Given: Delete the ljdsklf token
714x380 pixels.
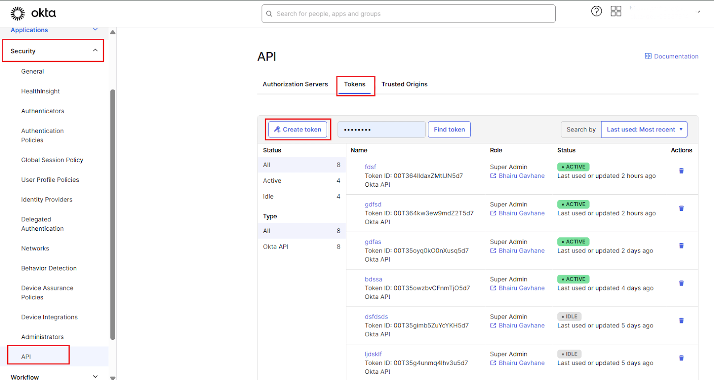Looking at the screenshot, I should [681, 358].
